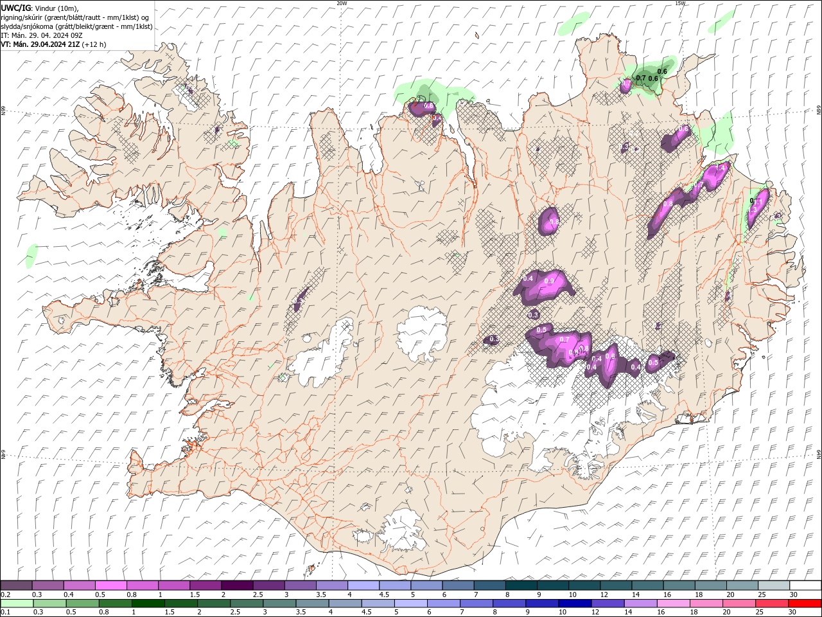Image resolution: width=822 pixels, height=617 pixels.
Task: Select pale green 0.1 swatch in lower rain scale
Action: 17,604
